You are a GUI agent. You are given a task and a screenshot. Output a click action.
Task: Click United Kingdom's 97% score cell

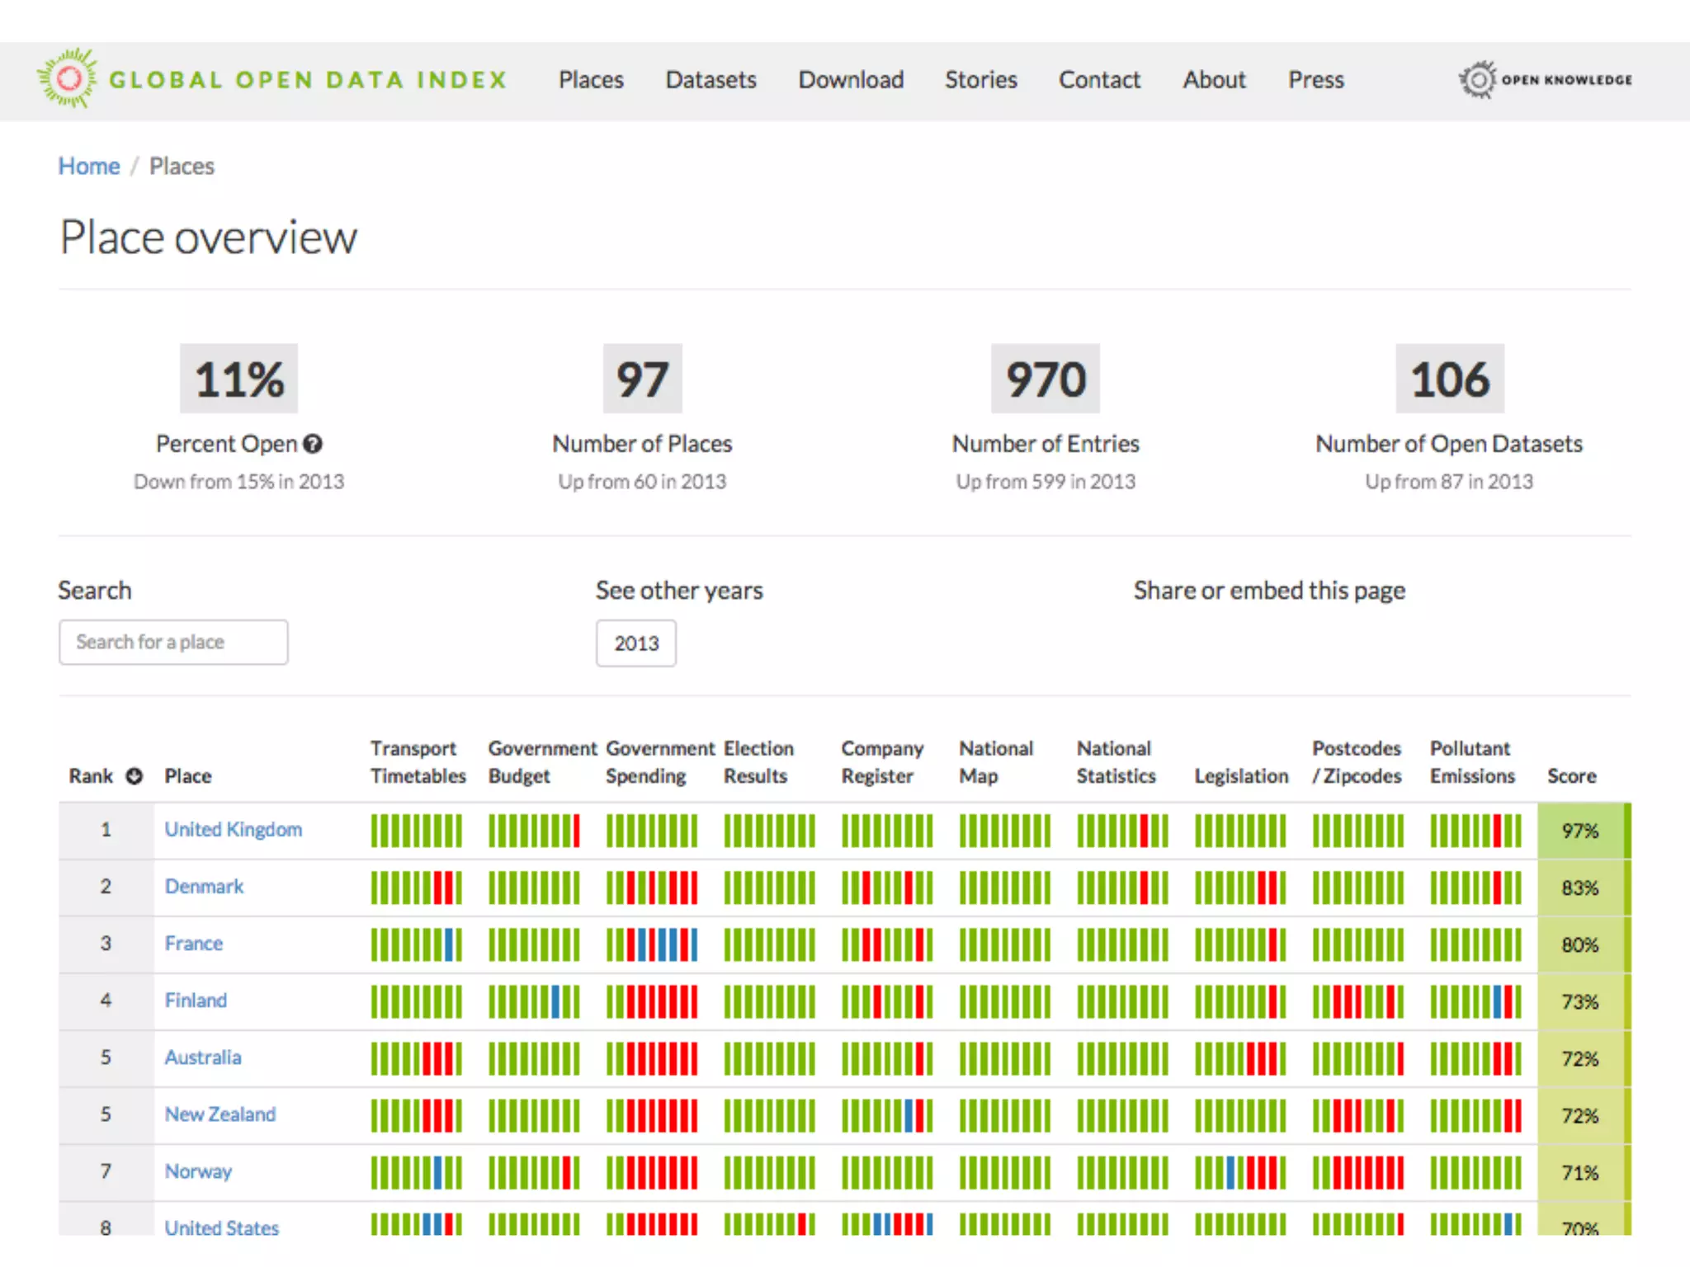pyautogui.click(x=1579, y=831)
